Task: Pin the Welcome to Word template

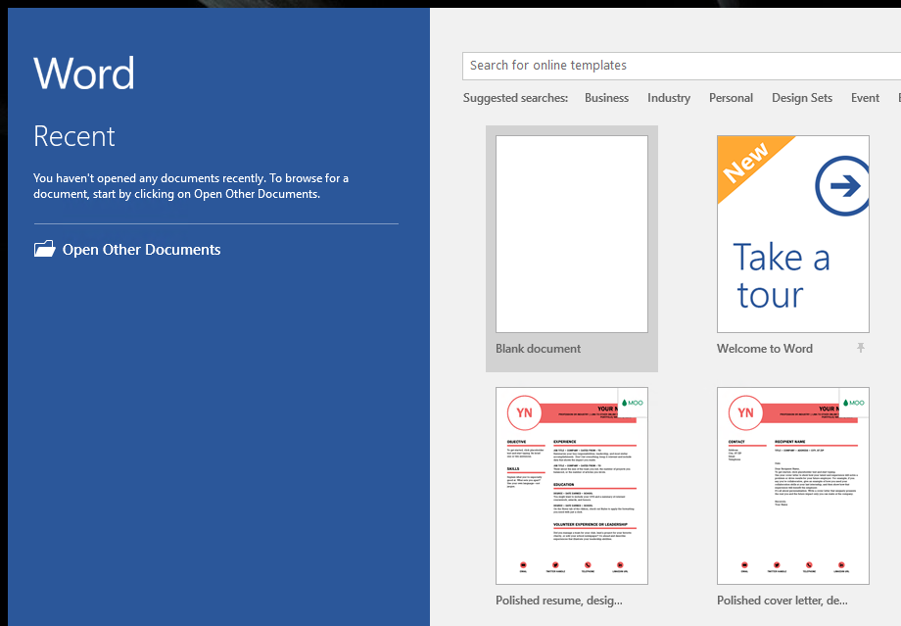Action: [860, 348]
